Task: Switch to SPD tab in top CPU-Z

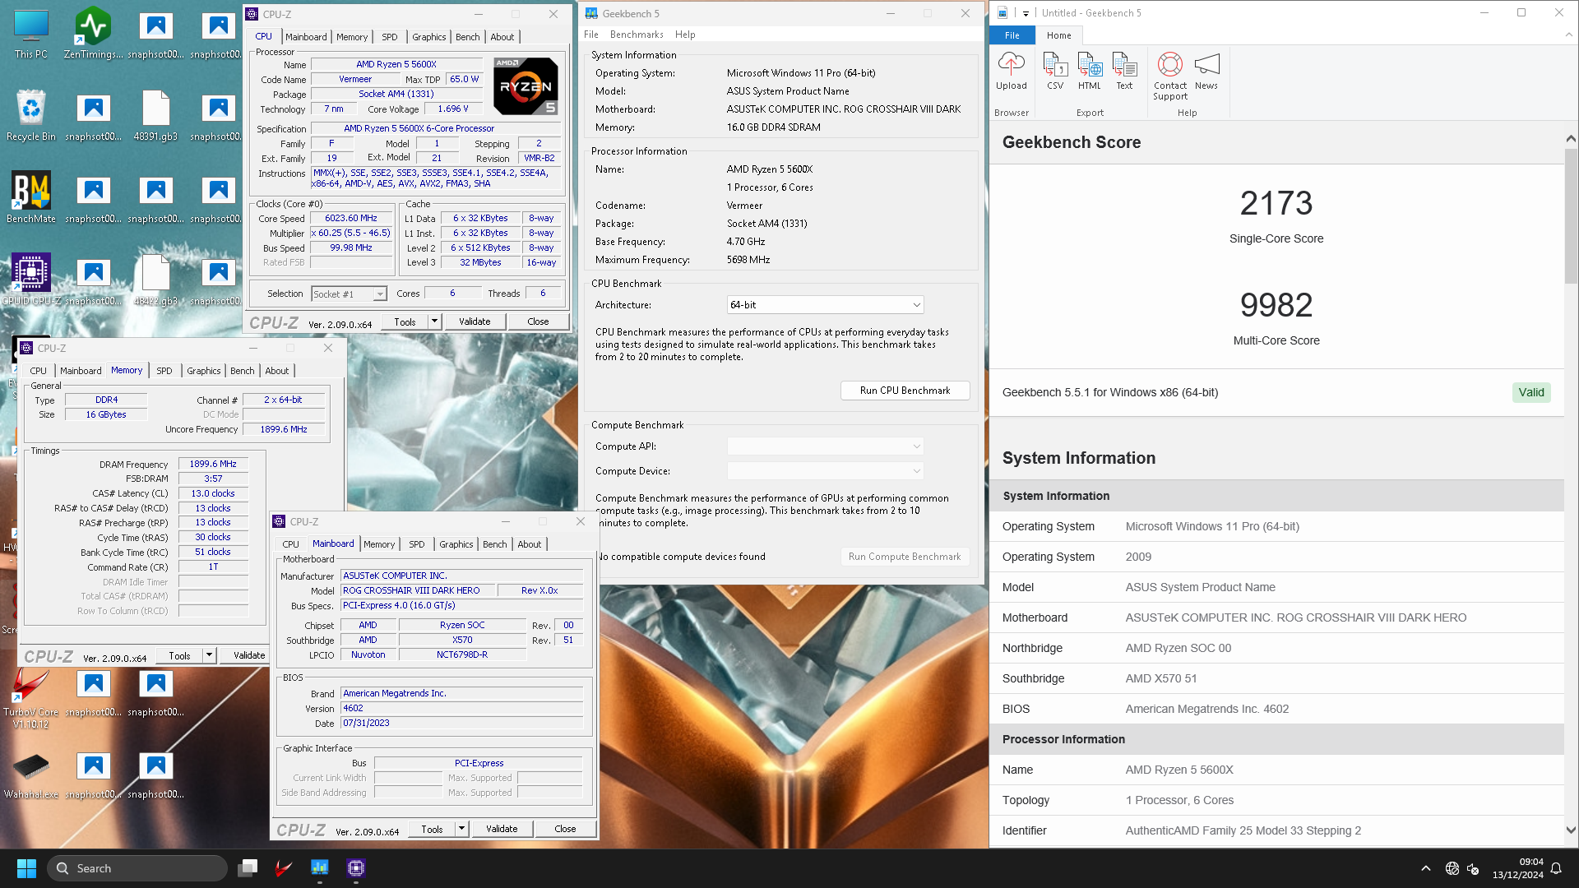Action: 390,37
